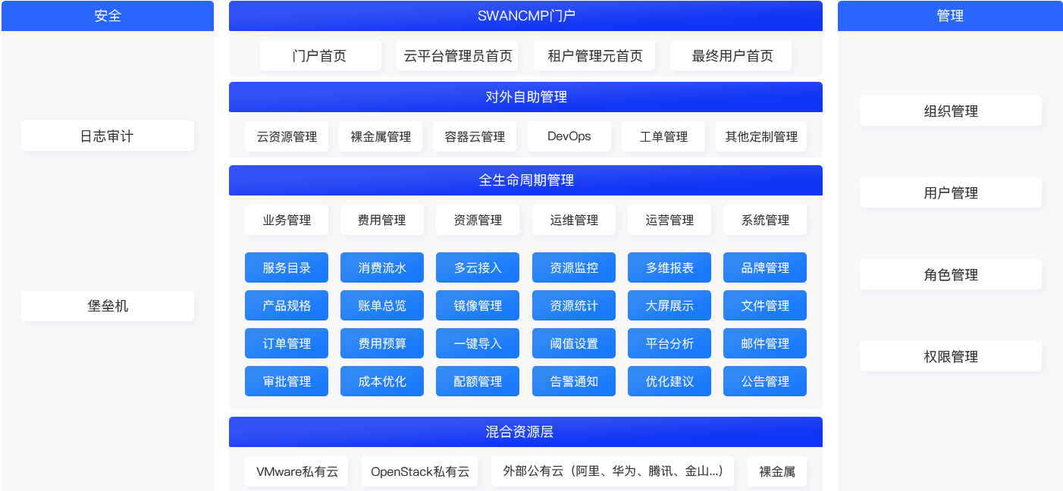The height and width of the screenshot is (491, 1063).
Task: Open the 告警通知 blue tile
Action: pyautogui.click(x=574, y=381)
